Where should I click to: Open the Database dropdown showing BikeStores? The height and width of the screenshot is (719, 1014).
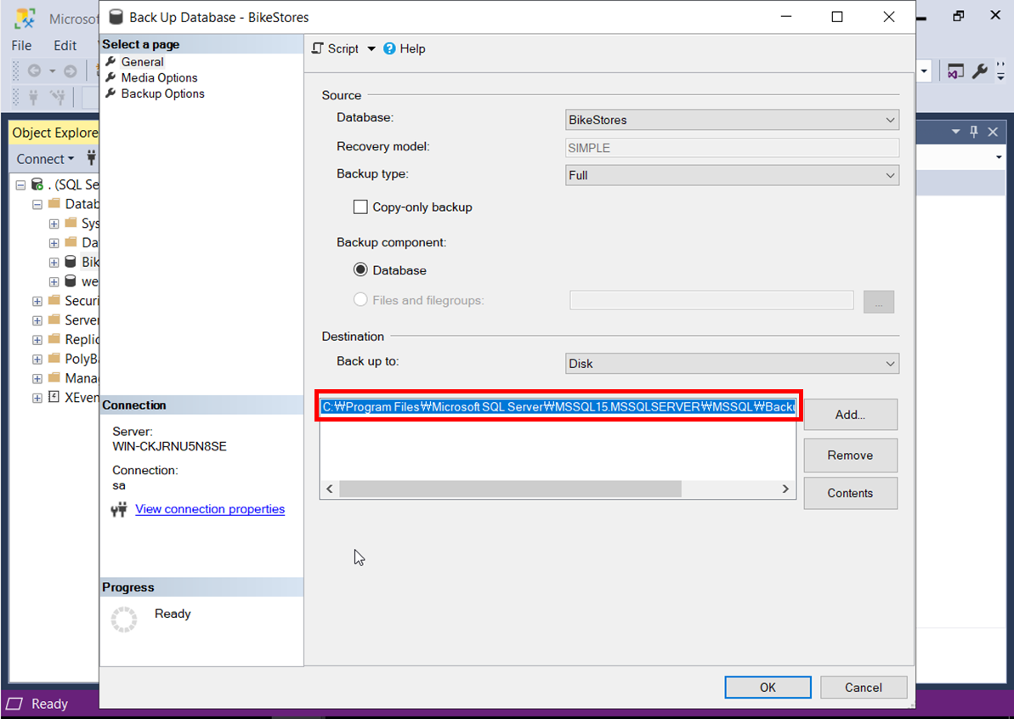[732, 120]
